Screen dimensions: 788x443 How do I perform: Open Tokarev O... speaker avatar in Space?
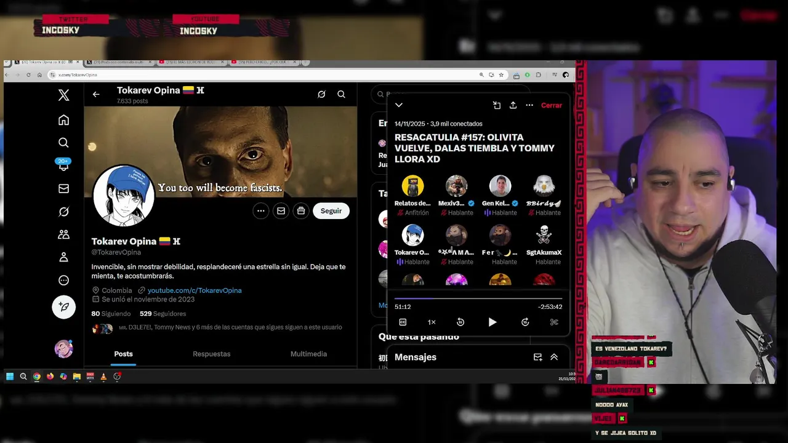point(412,235)
